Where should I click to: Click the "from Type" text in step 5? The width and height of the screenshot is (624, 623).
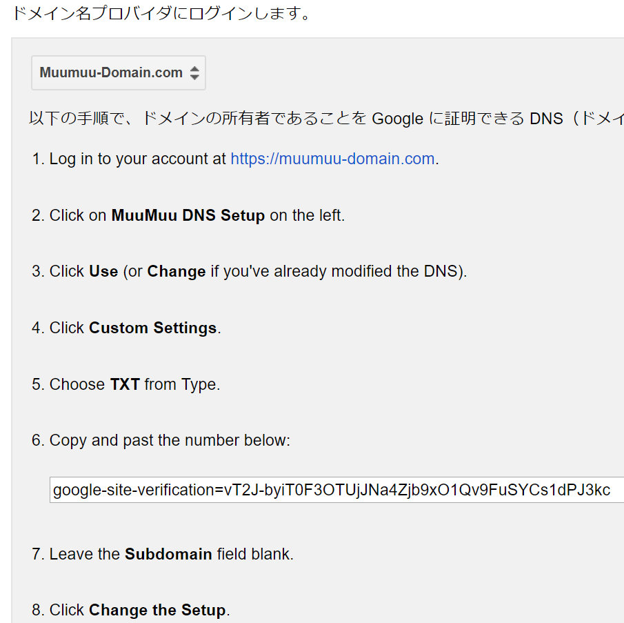[182, 385]
